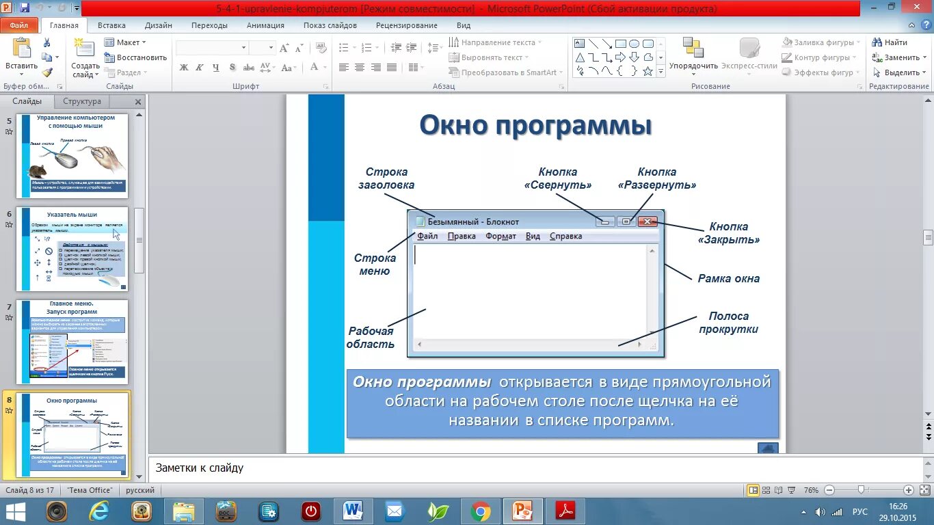Viewport: 934px width, 525px height.
Task: Open the Файл tab
Action: 19,25
